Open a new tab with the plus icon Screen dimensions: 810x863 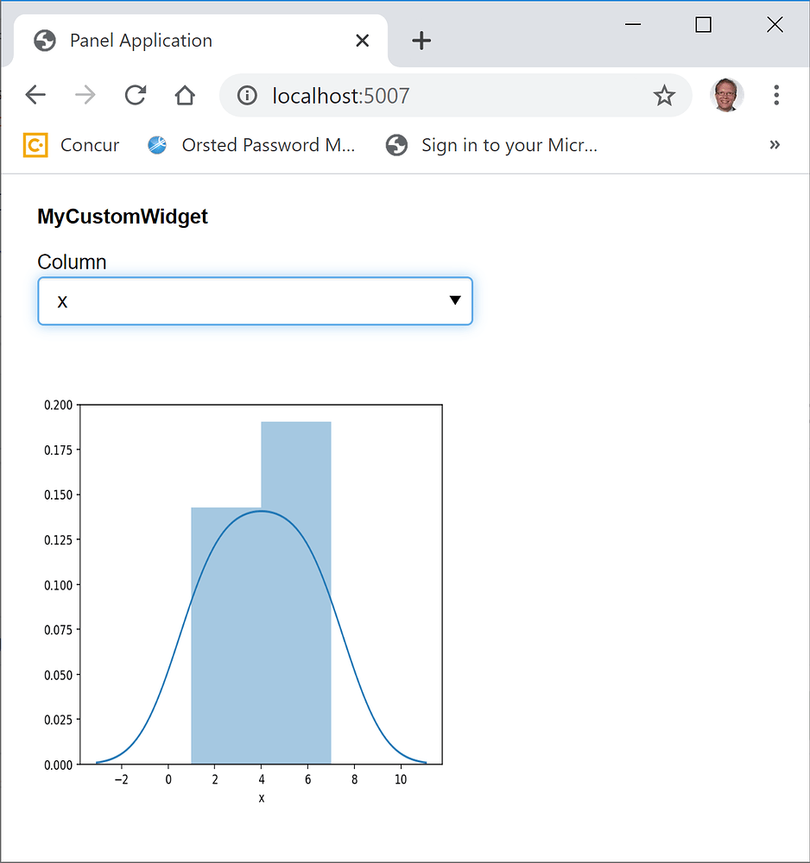[x=421, y=41]
